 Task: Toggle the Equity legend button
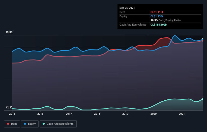(30, 124)
